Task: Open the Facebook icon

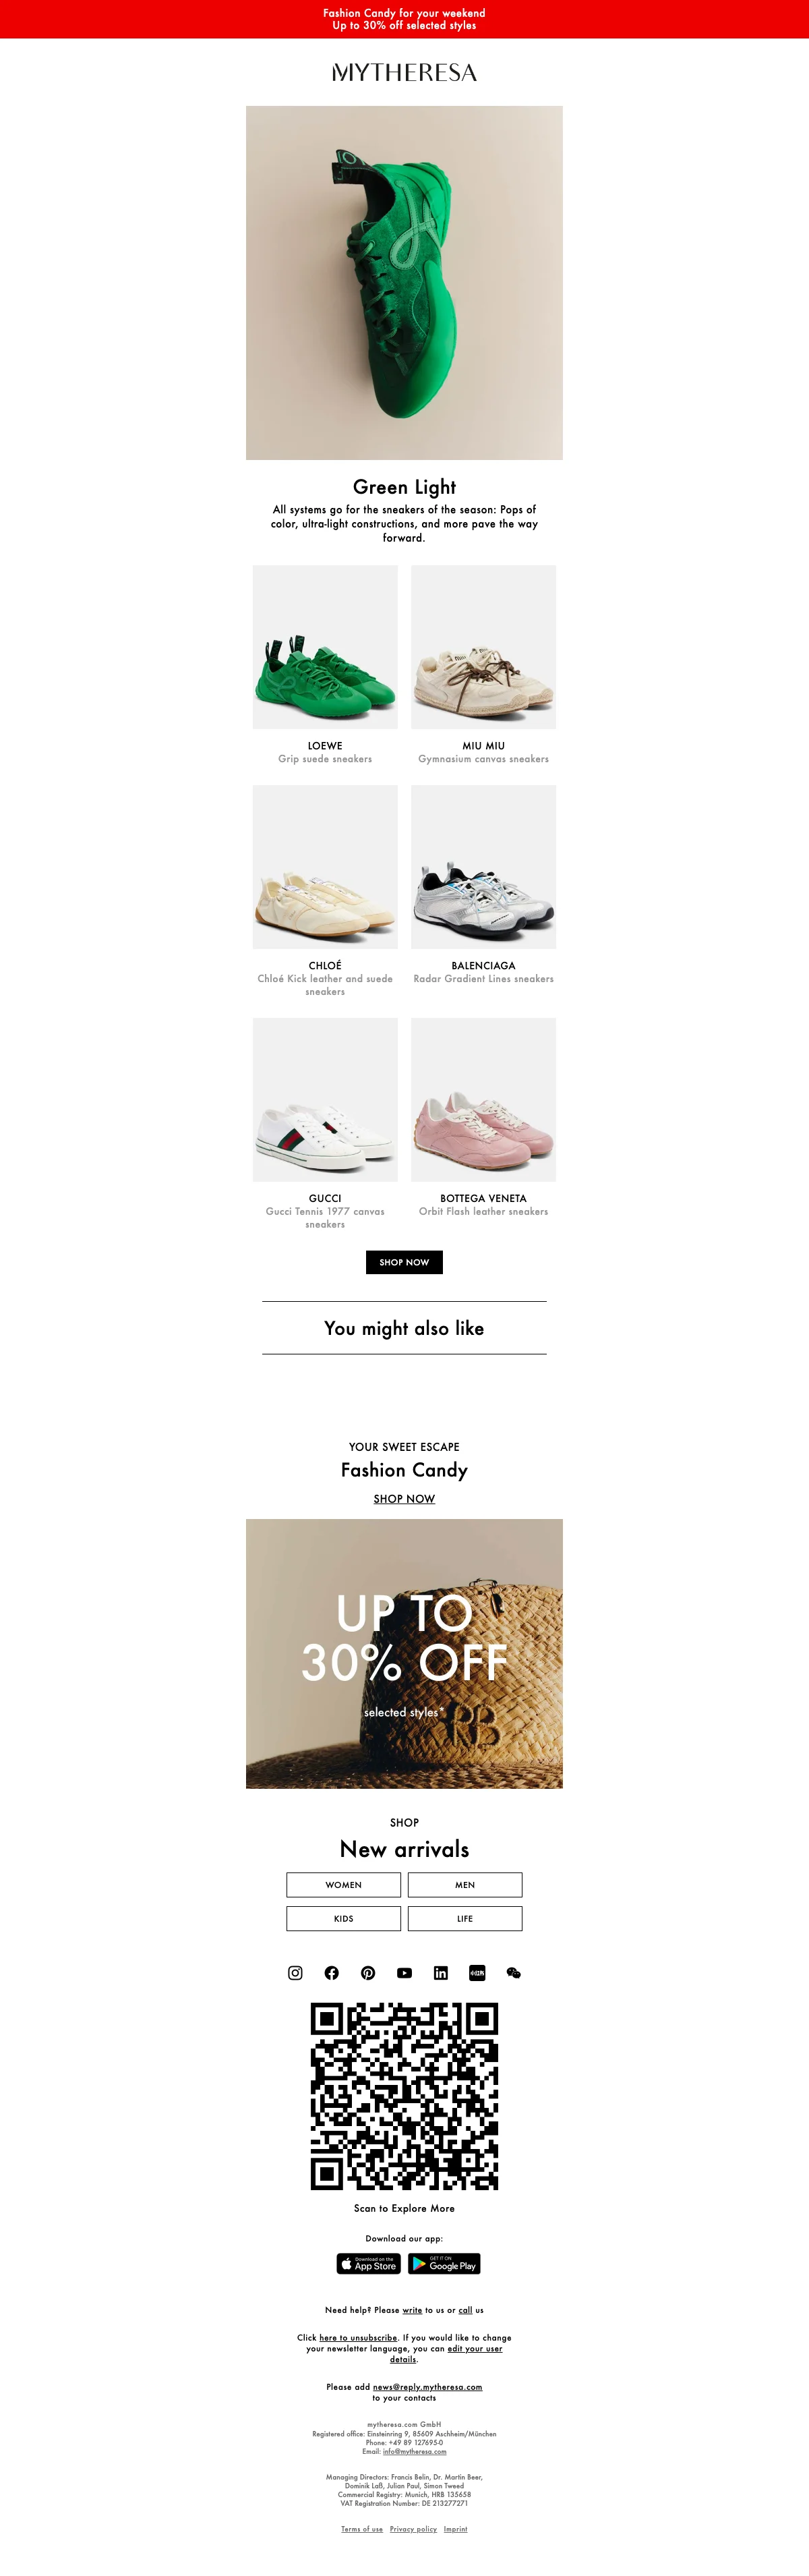Action: pyautogui.click(x=332, y=1972)
